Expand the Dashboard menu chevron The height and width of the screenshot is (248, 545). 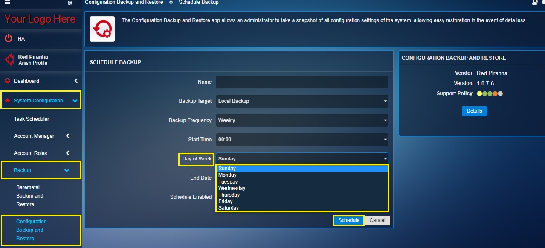pyautogui.click(x=76, y=81)
